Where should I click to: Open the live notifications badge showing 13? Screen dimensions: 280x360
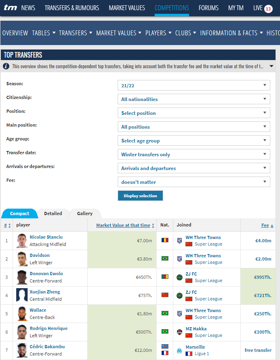point(268,9)
